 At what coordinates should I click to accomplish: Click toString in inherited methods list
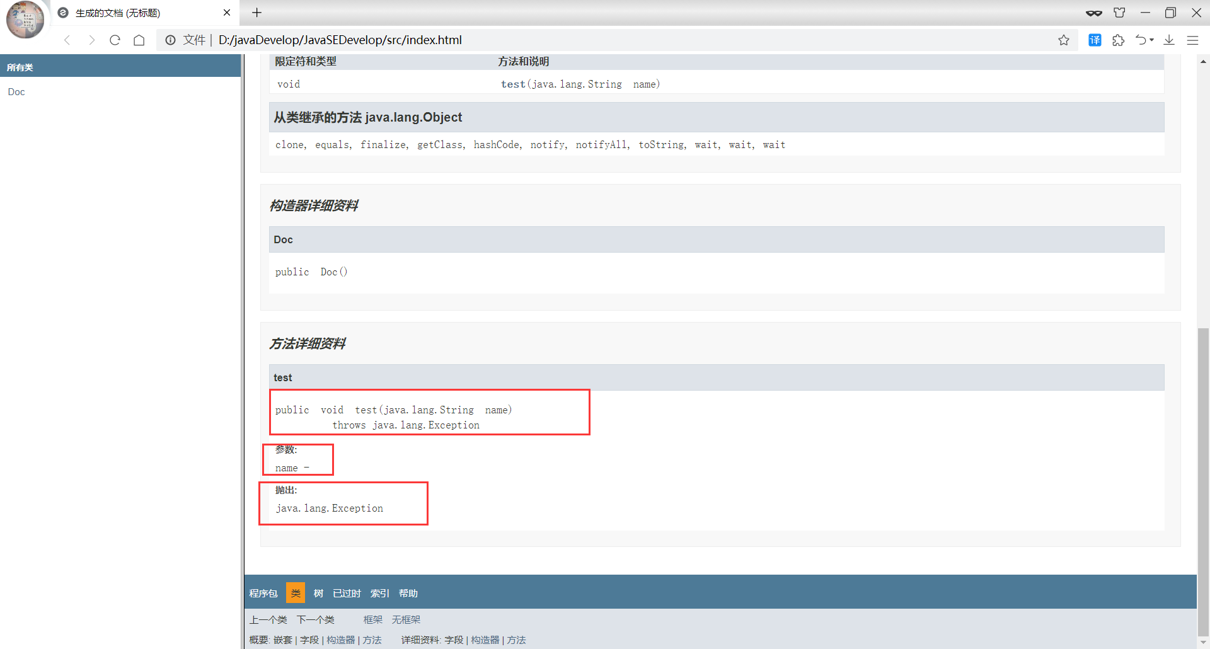(661, 145)
